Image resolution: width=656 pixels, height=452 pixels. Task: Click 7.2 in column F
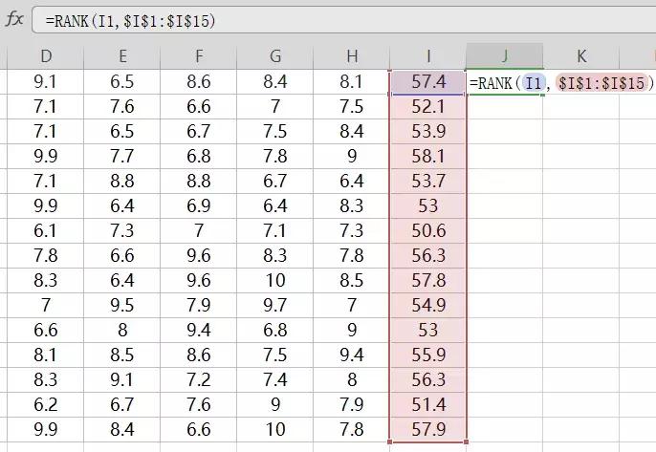point(199,379)
